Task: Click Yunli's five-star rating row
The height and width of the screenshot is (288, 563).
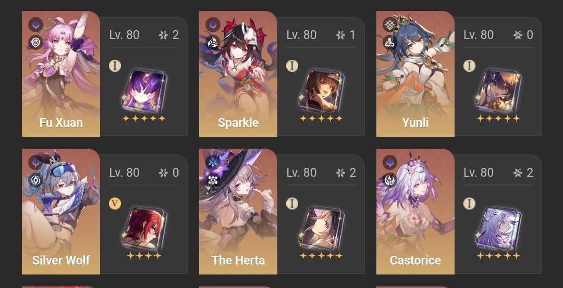Action: click(498, 118)
